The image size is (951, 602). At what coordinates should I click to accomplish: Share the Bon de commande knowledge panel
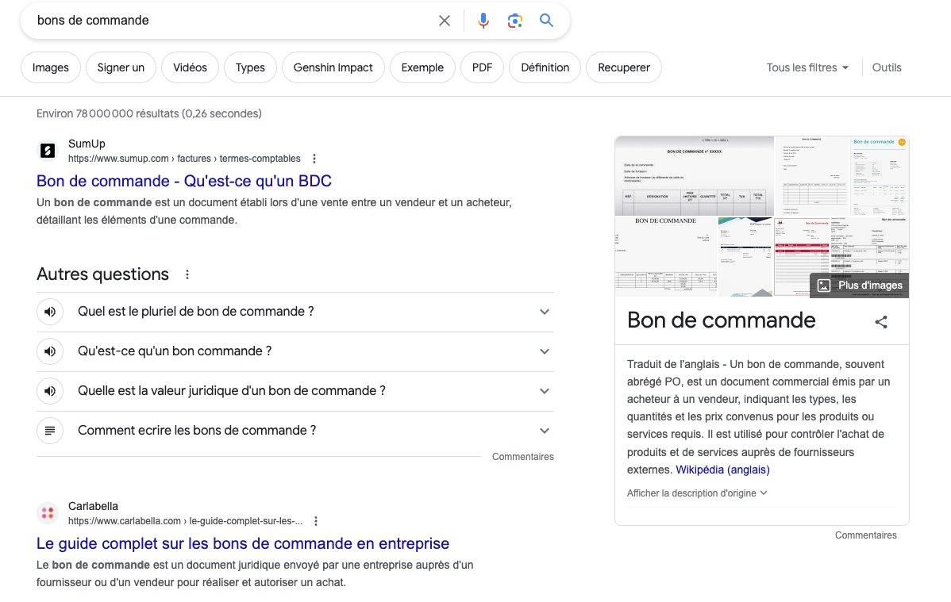tap(881, 322)
